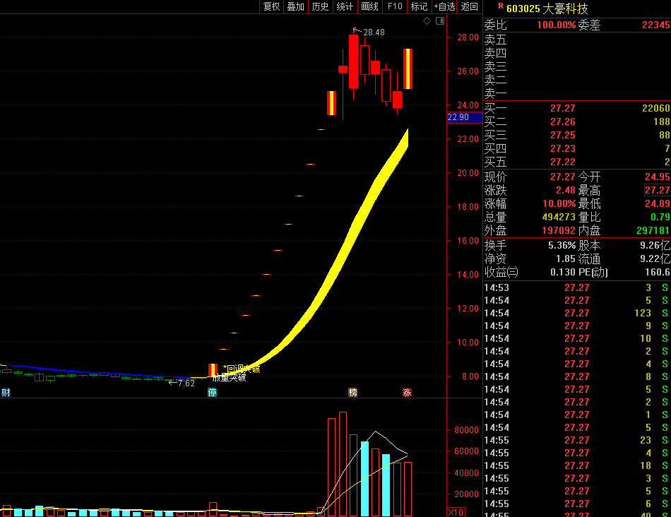The width and height of the screenshot is (671, 517).
Task: Click the 14:53 tick trade row
Action: 577,287
